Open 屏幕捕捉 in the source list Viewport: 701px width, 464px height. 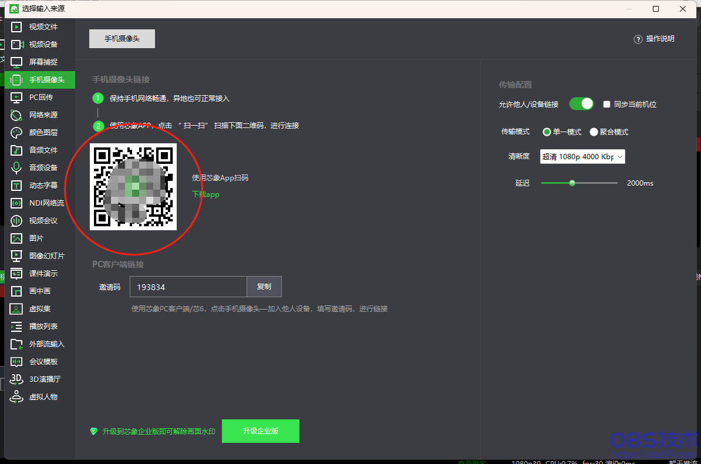click(43, 62)
